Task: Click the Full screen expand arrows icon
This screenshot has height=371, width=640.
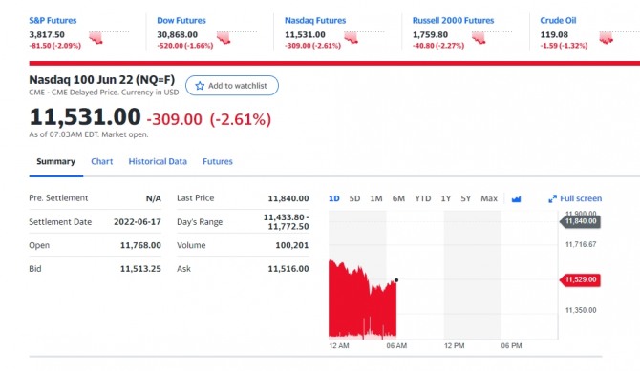Action: pos(552,199)
